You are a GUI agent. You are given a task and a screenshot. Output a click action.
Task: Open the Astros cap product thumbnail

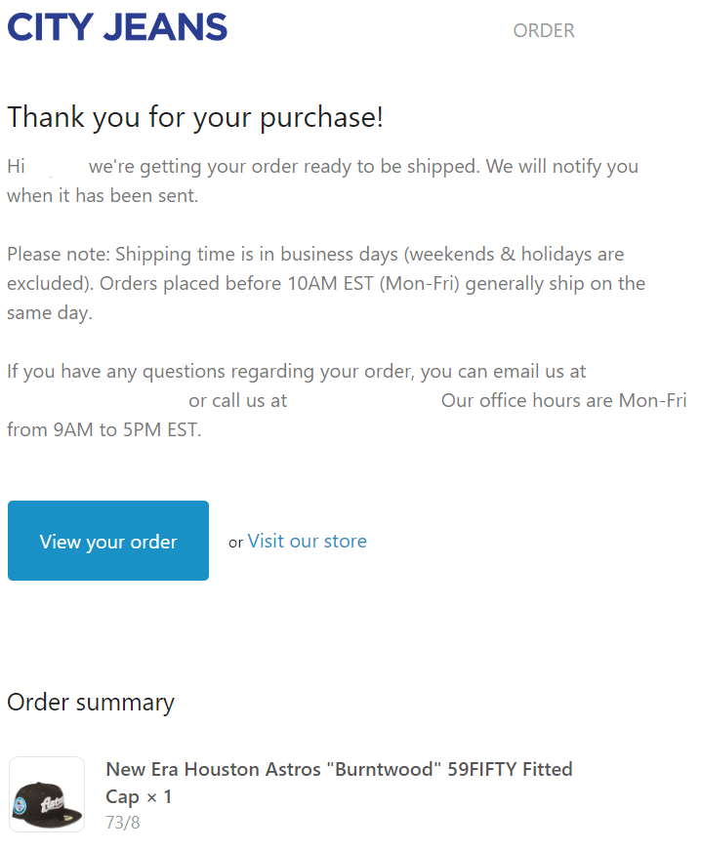coord(47,793)
